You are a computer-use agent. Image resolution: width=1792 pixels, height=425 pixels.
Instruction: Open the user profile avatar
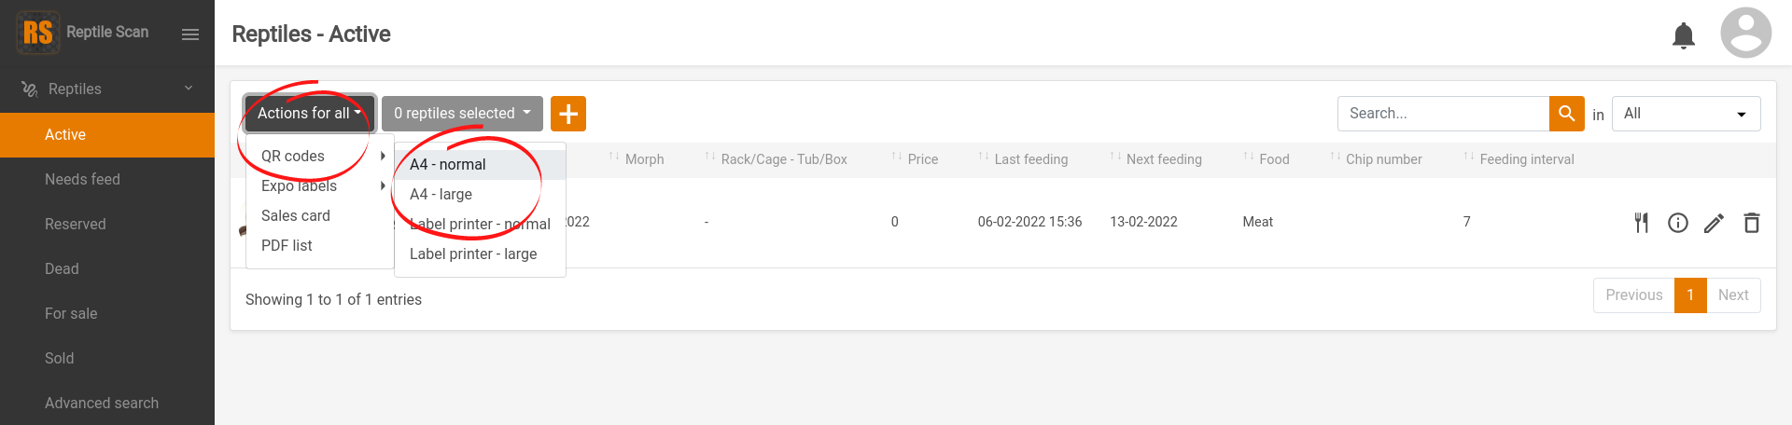pos(1745,34)
